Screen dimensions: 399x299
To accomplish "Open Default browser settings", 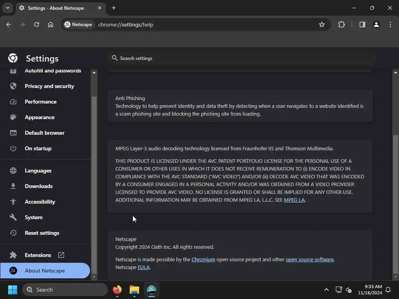I will point(45,133).
